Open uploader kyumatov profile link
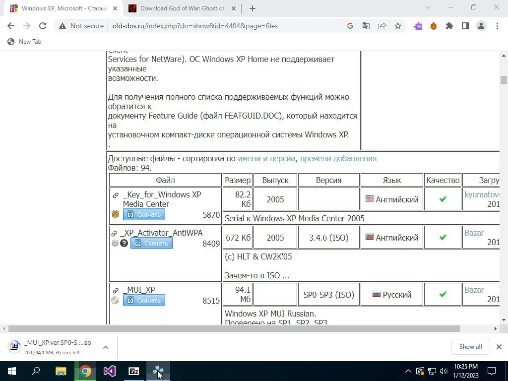 click(x=482, y=194)
